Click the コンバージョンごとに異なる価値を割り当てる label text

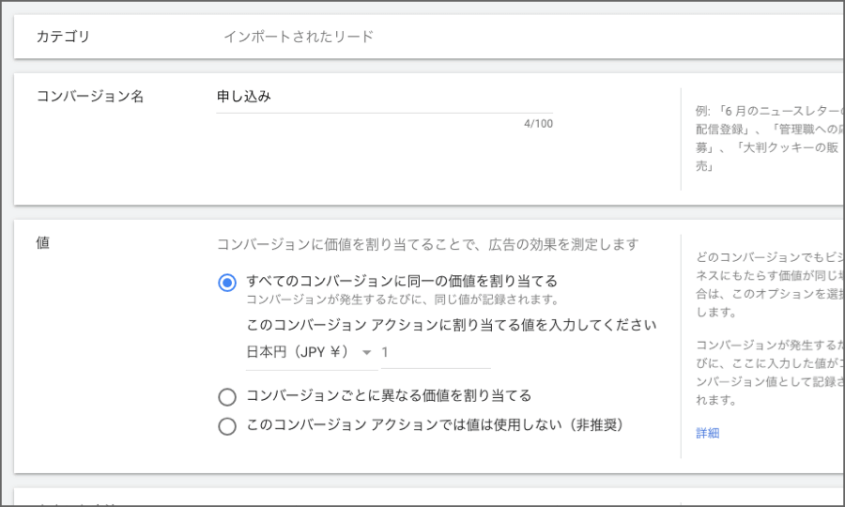389,395
